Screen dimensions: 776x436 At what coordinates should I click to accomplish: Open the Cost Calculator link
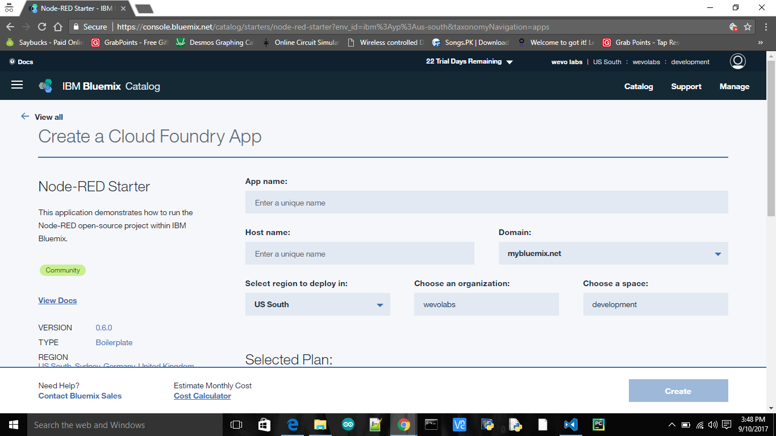pos(202,396)
